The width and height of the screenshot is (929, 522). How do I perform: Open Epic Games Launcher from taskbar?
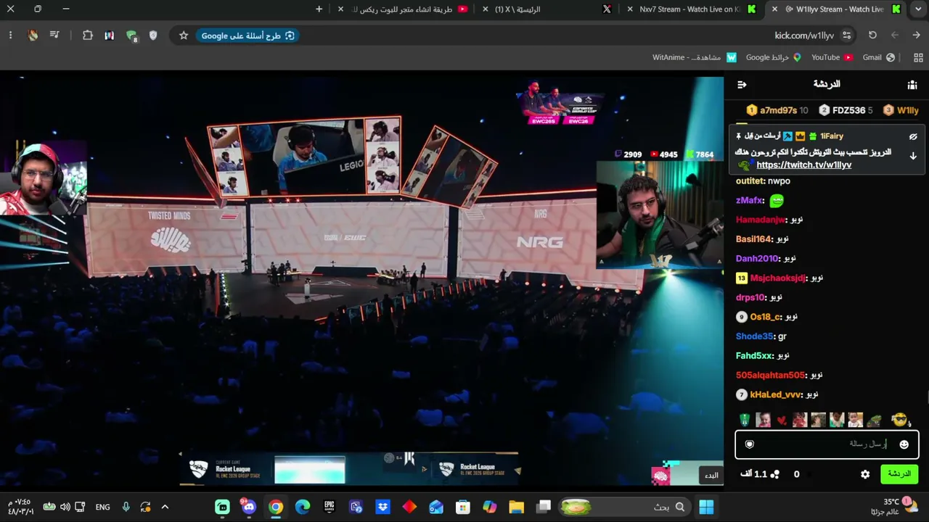[x=330, y=507]
